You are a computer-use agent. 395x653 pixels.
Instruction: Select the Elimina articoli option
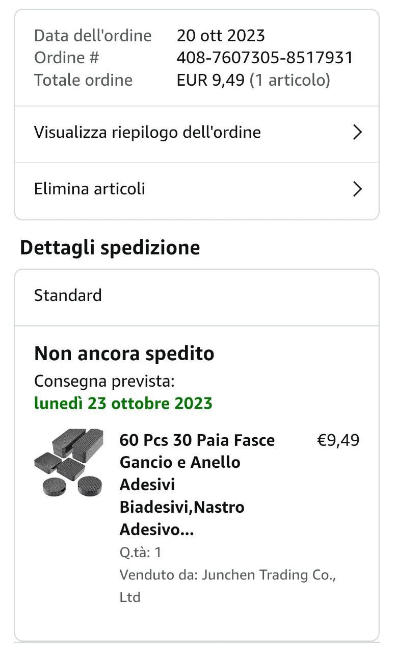click(x=90, y=189)
